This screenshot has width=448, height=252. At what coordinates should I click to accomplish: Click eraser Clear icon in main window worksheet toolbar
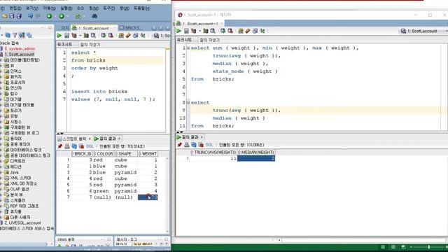click(x=128, y=36)
